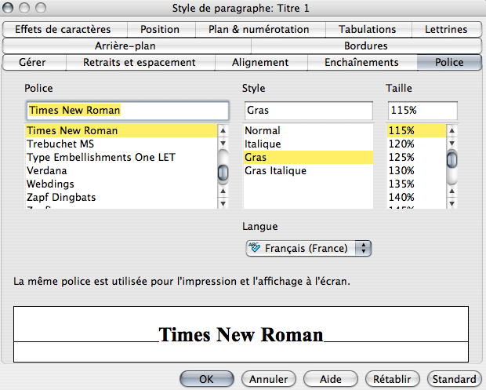Select the Verdana font
The height and width of the screenshot is (390, 486).
121,170
